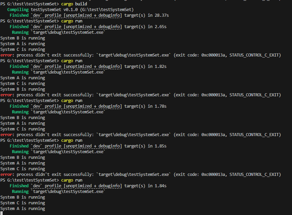The height and width of the screenshot is (215, 292).
Task: Click 'Running' word below the 1.82s line
Action: point(20,72)
